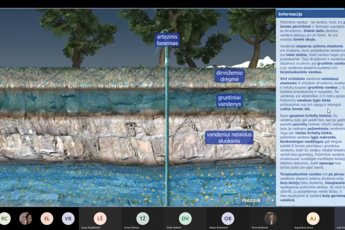The width and height of the screenshot is (345, 230).
Task: Open LŠ participant tile
Action: [100, 218]
